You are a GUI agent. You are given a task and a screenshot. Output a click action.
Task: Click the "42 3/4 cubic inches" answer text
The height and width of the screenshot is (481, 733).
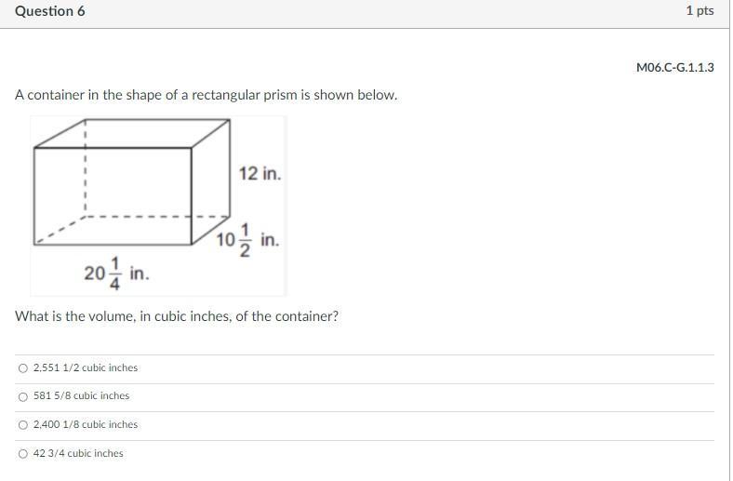pos(78,454)
